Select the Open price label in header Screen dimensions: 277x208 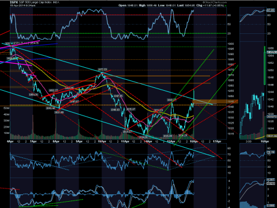pos(122,5)
